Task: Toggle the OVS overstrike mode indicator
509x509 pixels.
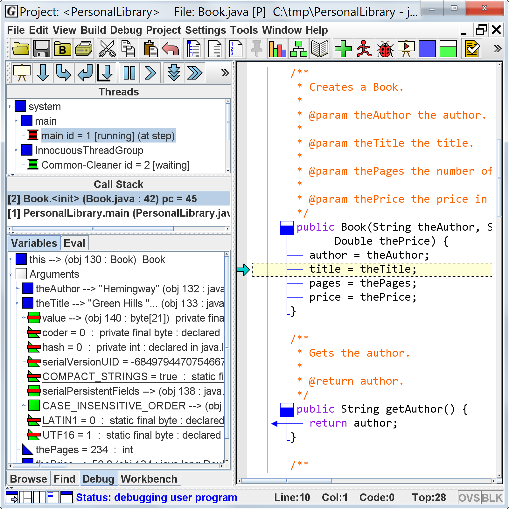Action: pos(469,498)
